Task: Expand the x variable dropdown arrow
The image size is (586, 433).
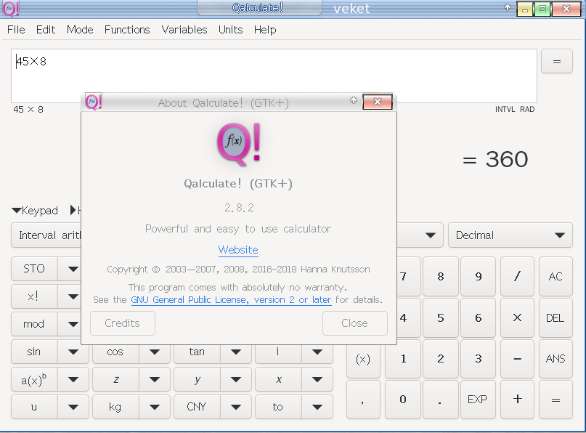Action: tap(317, 379)
